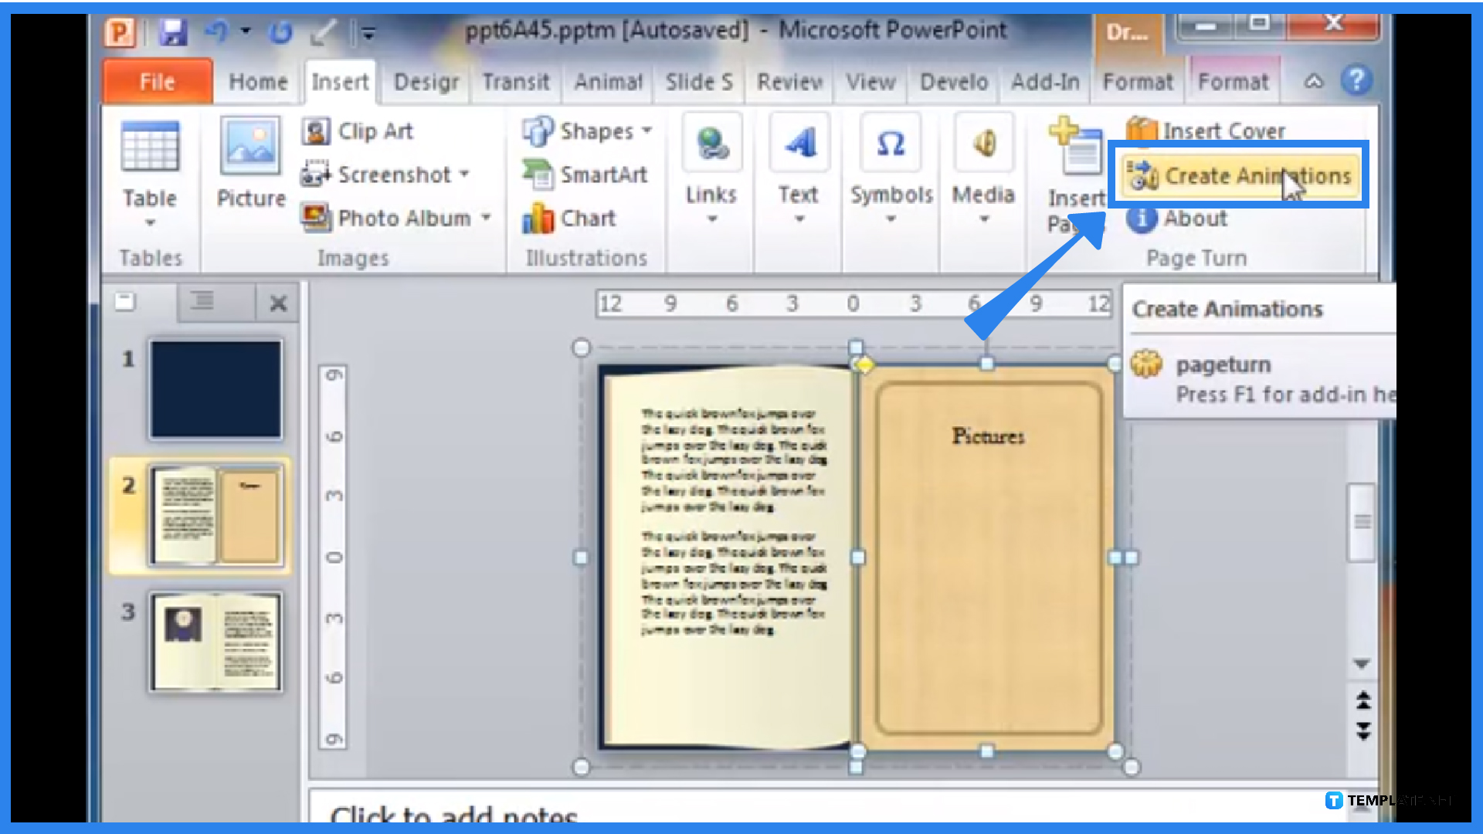Click the Insert tab in ribbon

tap(341, 81)
